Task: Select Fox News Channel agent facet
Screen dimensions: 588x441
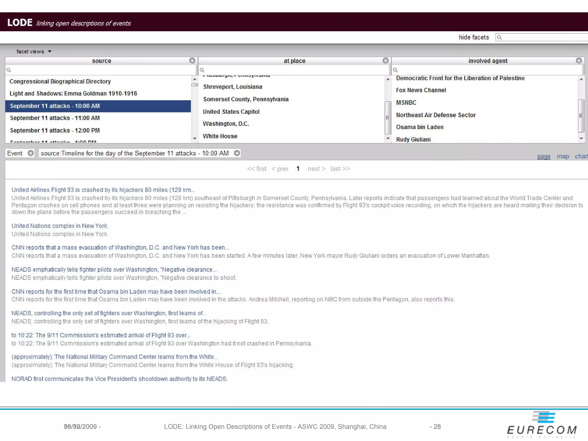Action: pos(421,90)
